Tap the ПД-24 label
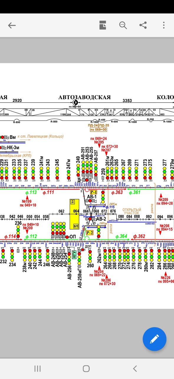Viewport: 174px width, 379px height. (93, 126)
